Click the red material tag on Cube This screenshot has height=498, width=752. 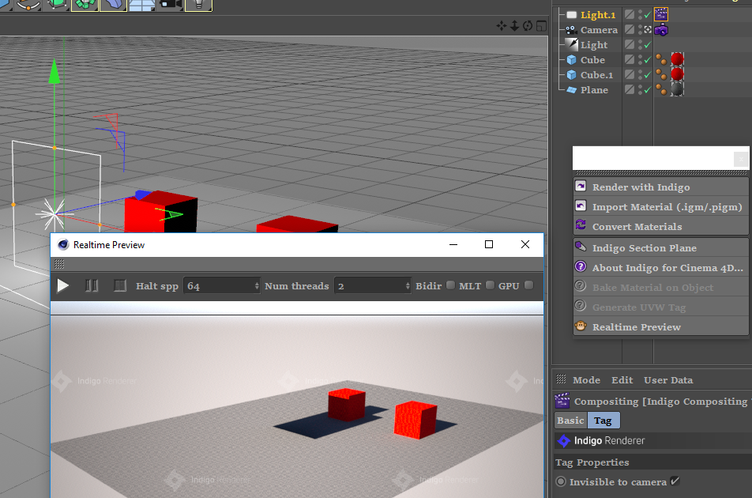click(x=677, y=60)
